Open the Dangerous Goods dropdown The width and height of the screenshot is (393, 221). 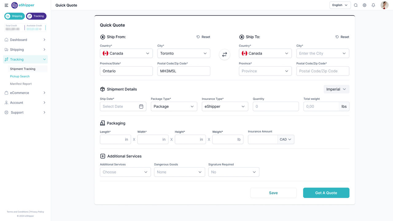tap(180, 172)
